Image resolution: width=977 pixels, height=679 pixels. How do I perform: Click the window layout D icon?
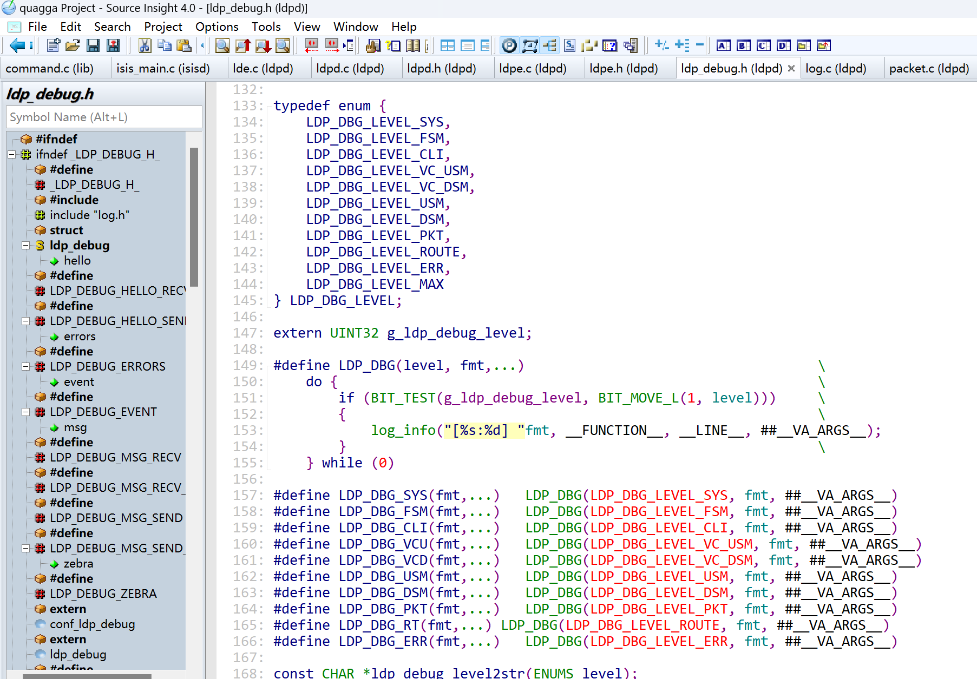point(784,45)
